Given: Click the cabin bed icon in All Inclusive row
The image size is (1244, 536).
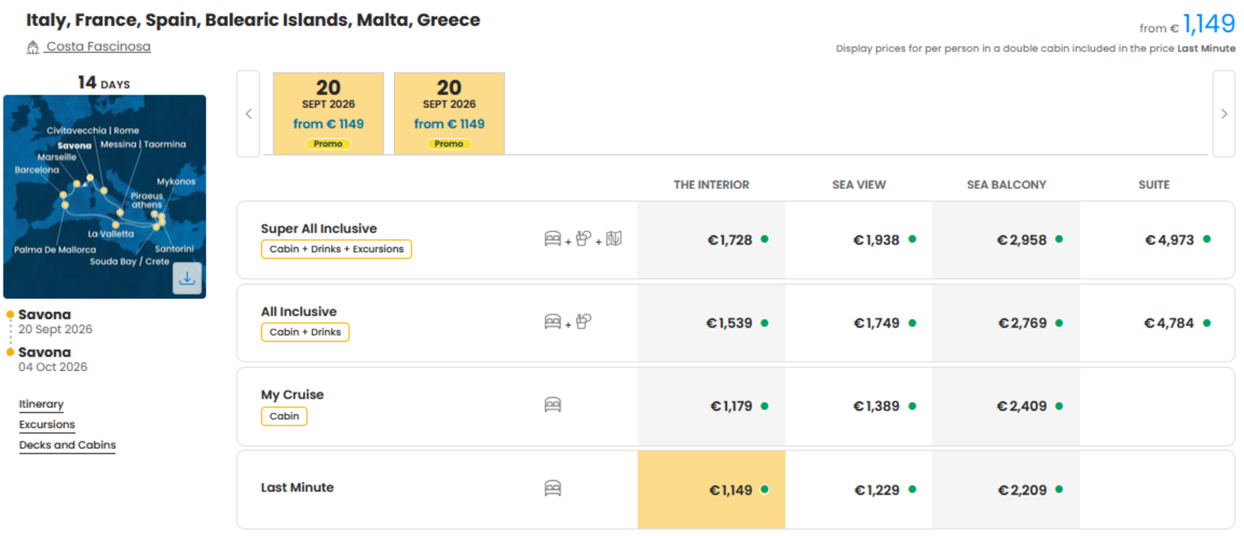Looking at the screenshot, I should coord(552,322).
